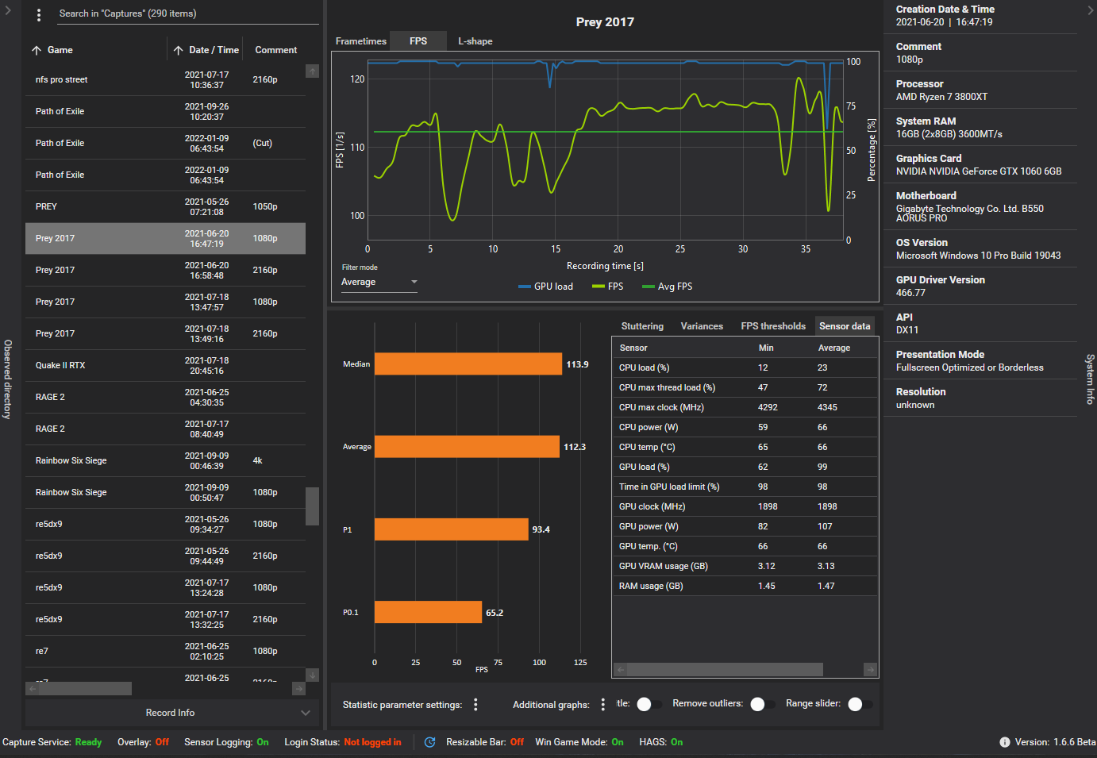Click the Overlay Off status entry

[143, 742]
